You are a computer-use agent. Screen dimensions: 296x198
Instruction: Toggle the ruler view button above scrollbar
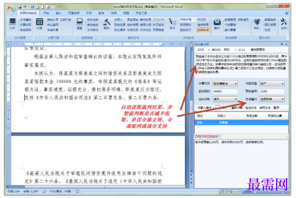(x=191, y=44)
